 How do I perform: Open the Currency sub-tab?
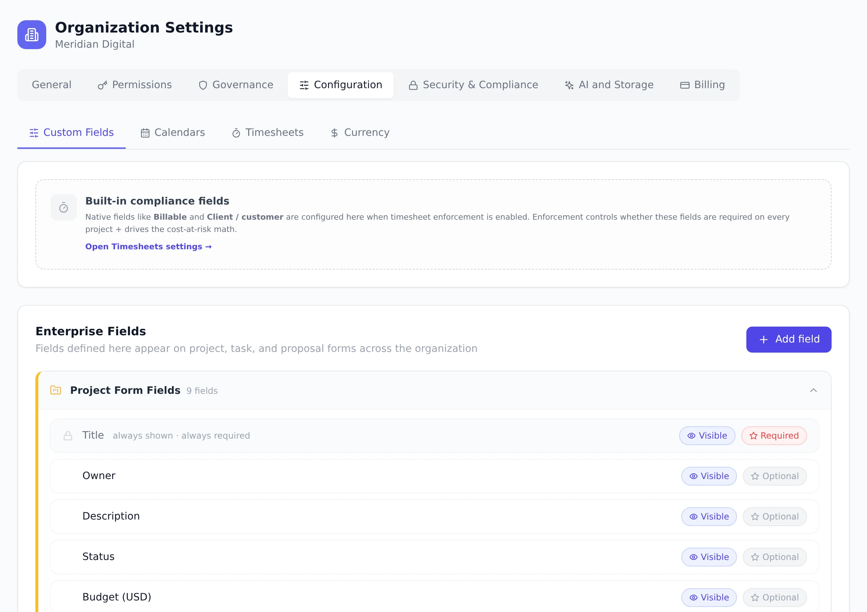point(360,133)
